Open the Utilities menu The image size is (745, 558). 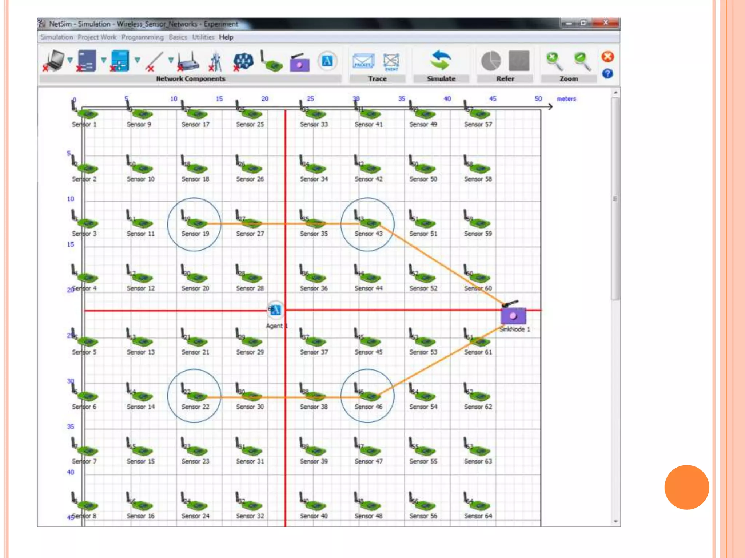click(x=203, y=37)
